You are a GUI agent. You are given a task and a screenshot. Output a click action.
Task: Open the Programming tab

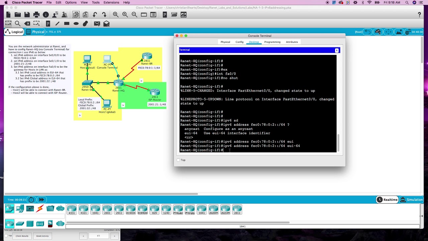[272, 42]
